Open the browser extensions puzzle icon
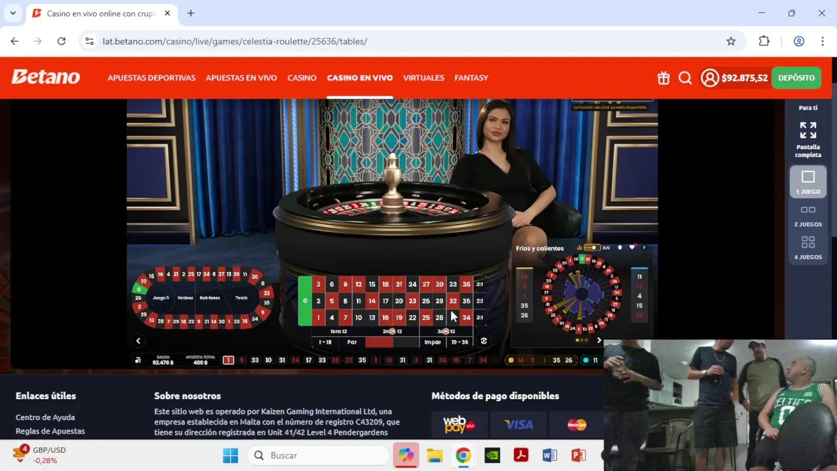837x471 pixels. click(764, 41)
